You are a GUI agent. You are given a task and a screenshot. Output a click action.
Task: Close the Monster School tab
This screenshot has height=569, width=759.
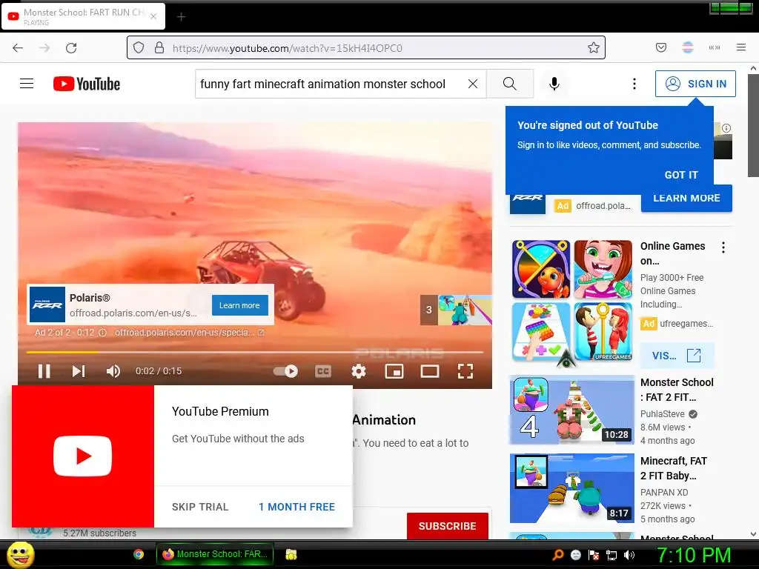coord(153,16)
